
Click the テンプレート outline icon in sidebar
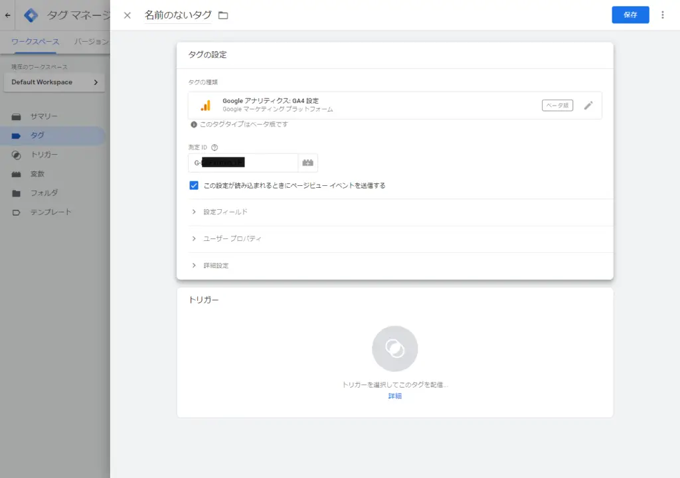point(16,212)
